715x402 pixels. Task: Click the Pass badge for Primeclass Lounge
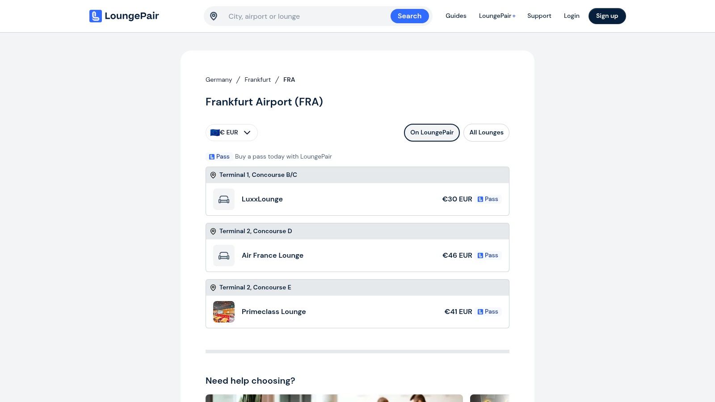click(488, 312)
